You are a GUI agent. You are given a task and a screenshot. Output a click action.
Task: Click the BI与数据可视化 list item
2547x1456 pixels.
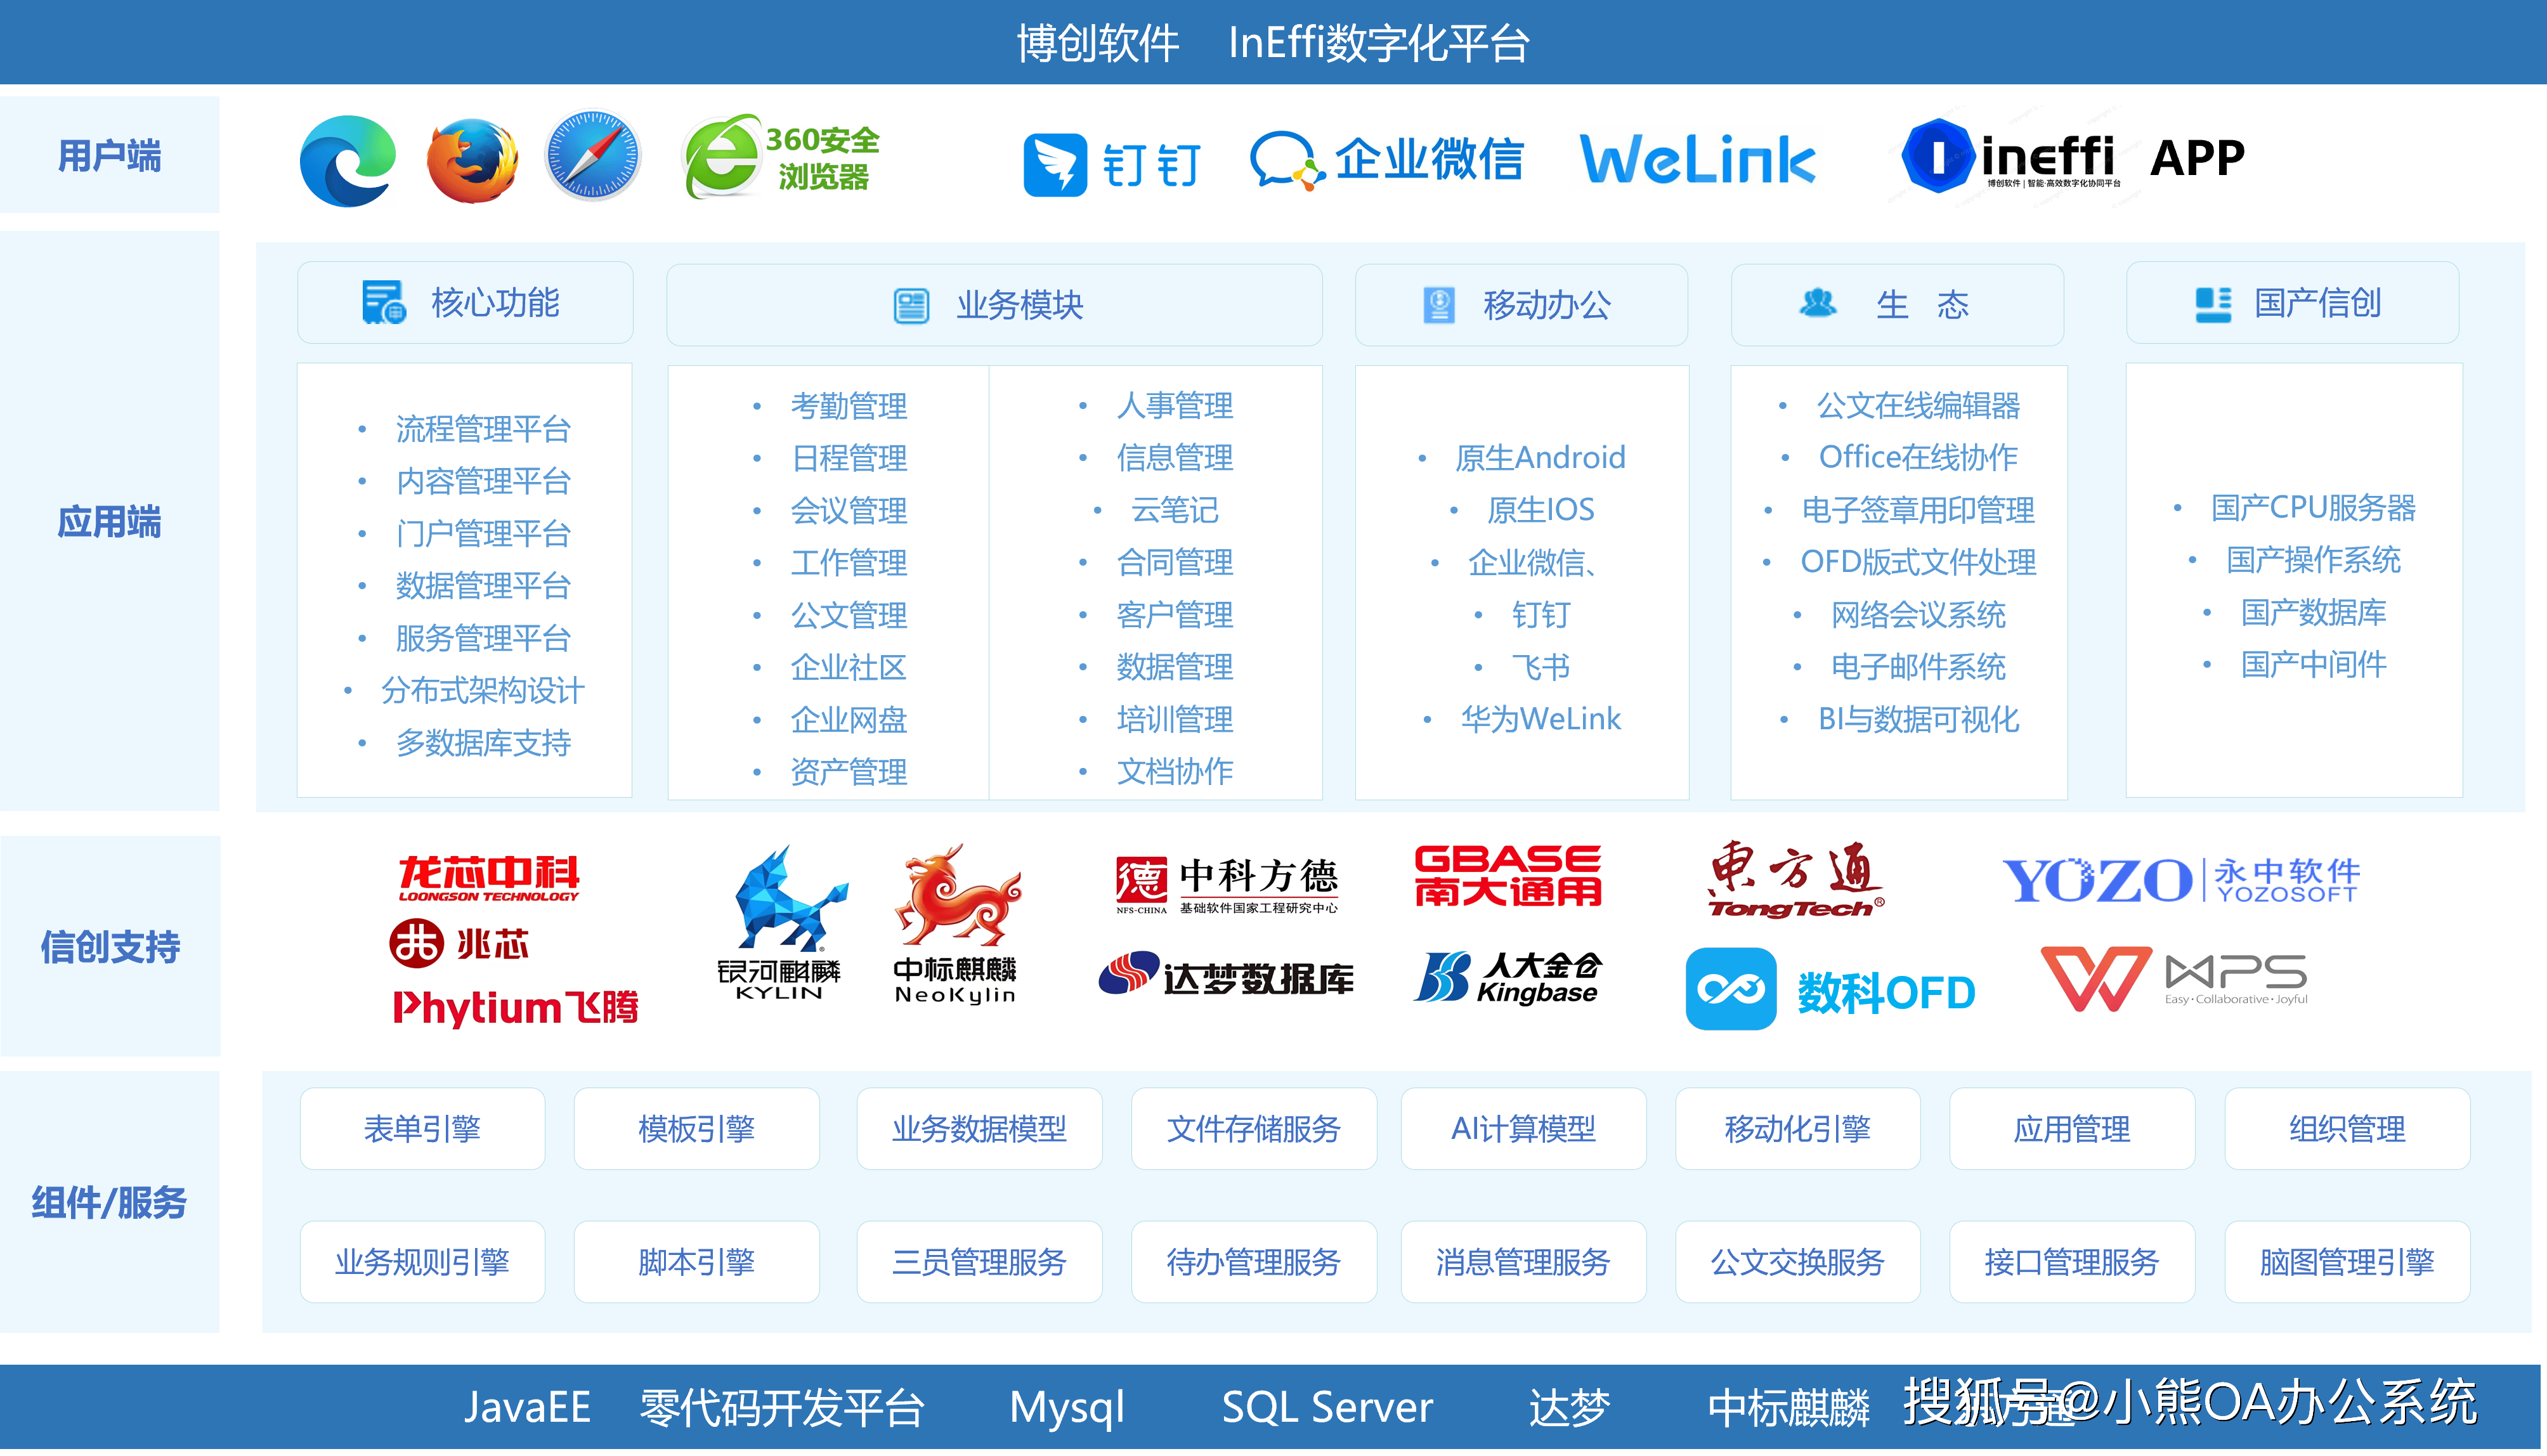coord(1918,720)
